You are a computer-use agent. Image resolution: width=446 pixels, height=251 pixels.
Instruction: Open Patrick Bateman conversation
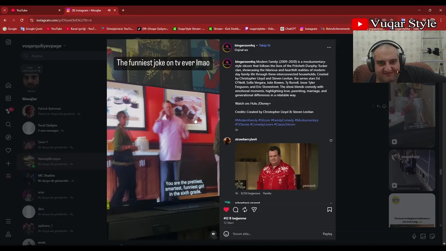pos(63,111)
